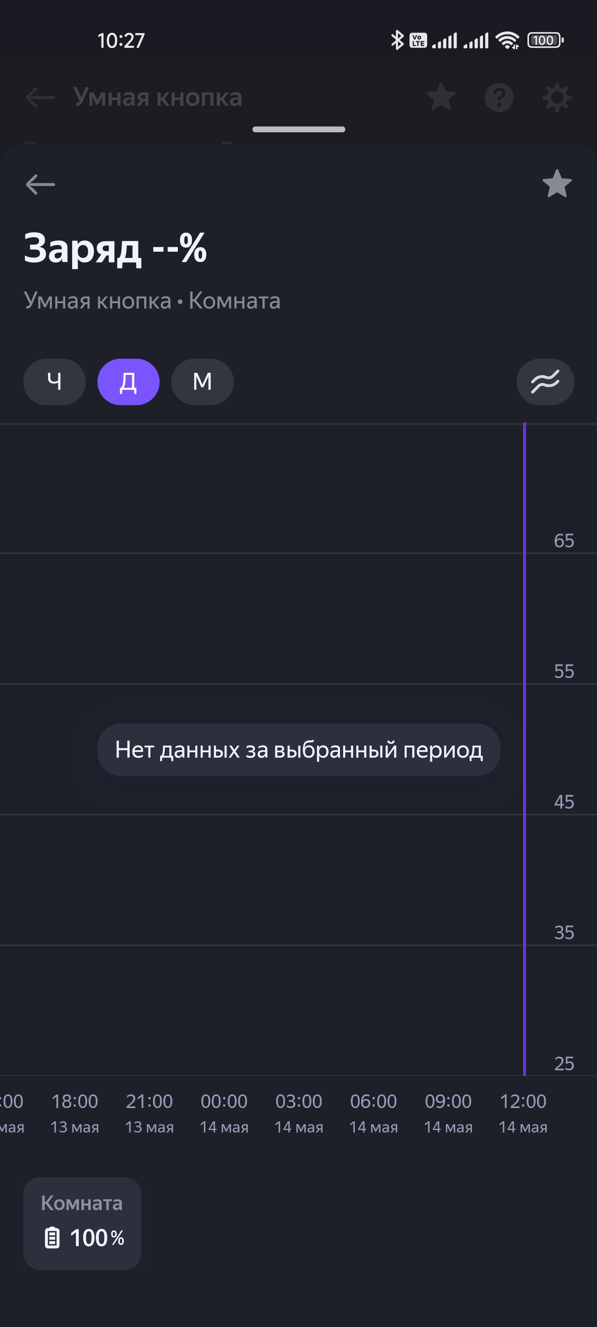This screenshot has height=1327, width=597.
Task: Add charge sensor to favorites star
Action: point(557,184)
